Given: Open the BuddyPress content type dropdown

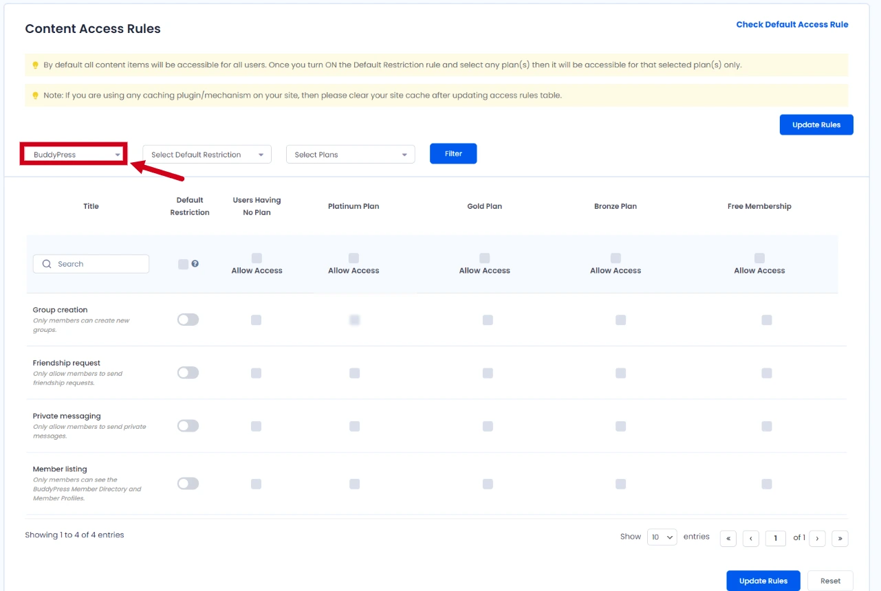Looking at the screenshot, I should tap(75, 155).
